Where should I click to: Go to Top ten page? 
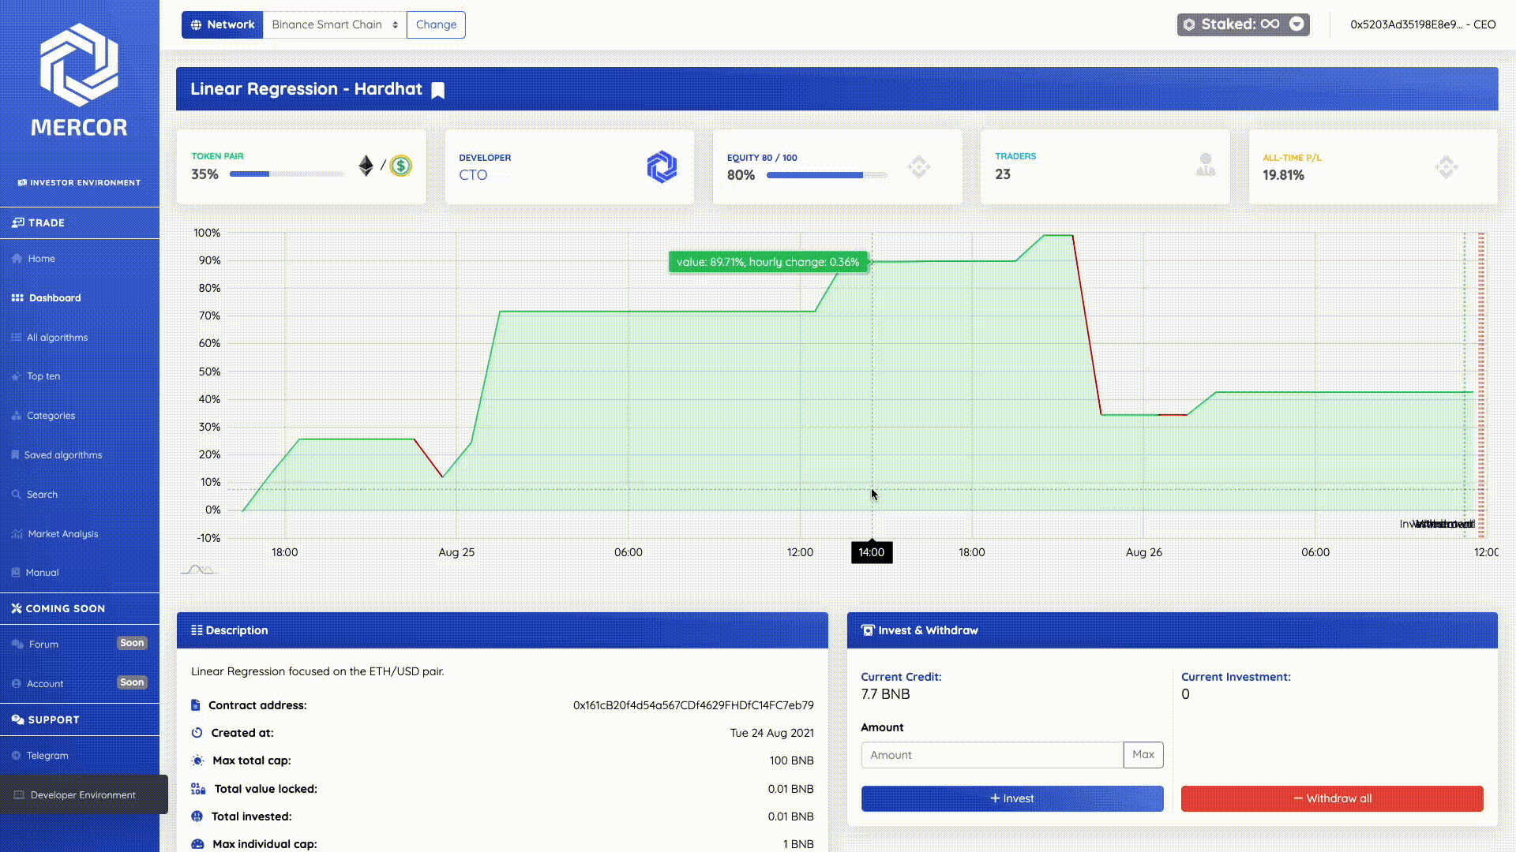43,376
